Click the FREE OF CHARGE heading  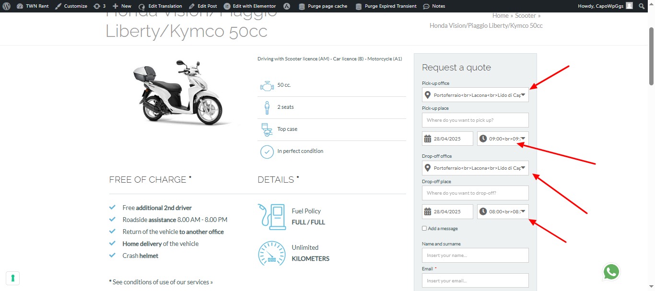click(x=151, y=180)
